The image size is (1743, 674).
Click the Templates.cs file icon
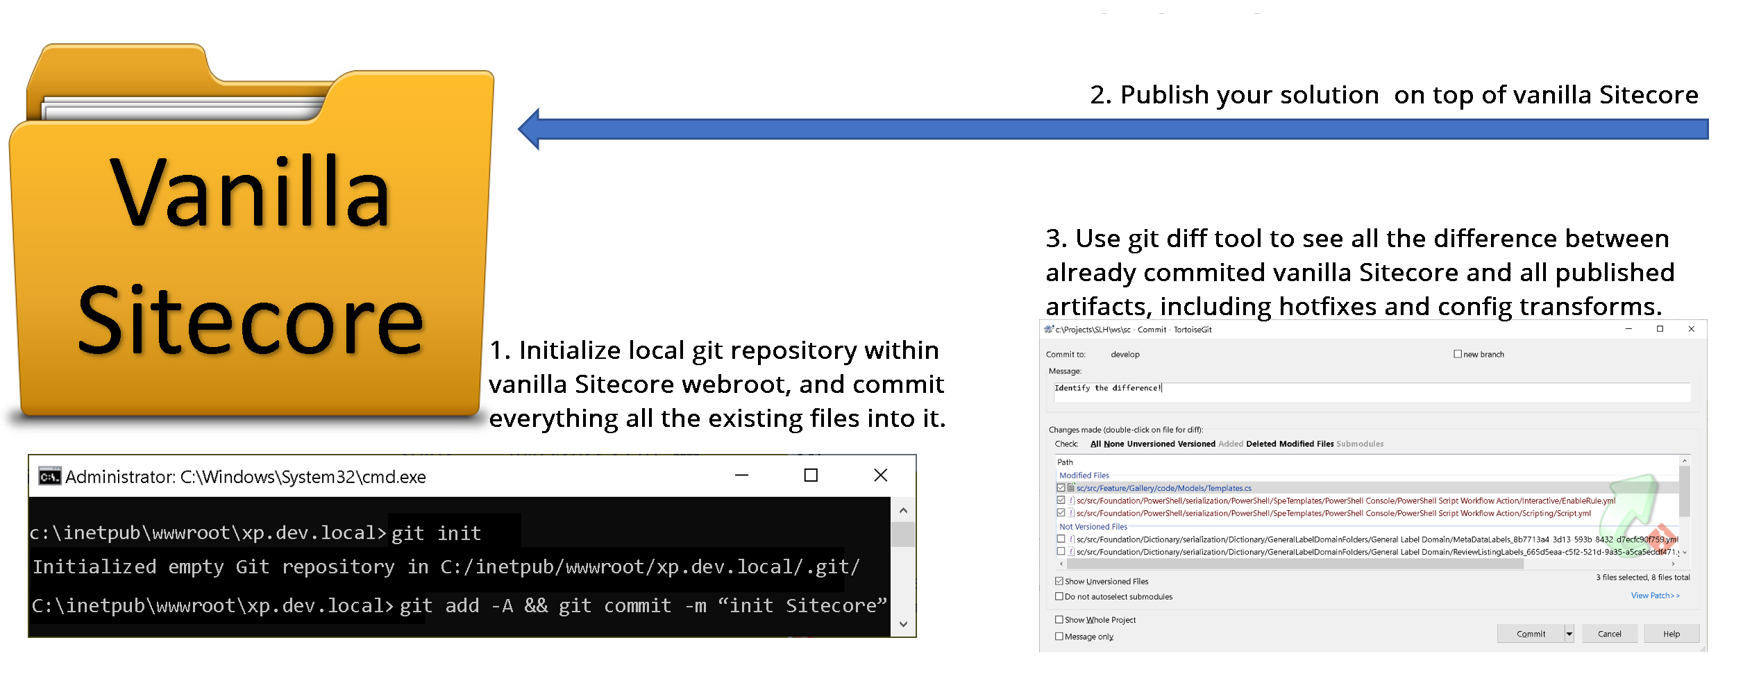1071,488
